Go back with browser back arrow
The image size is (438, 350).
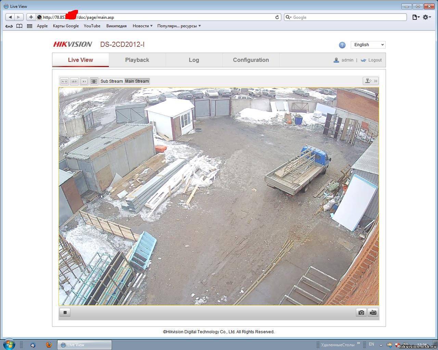coord(10,17)
